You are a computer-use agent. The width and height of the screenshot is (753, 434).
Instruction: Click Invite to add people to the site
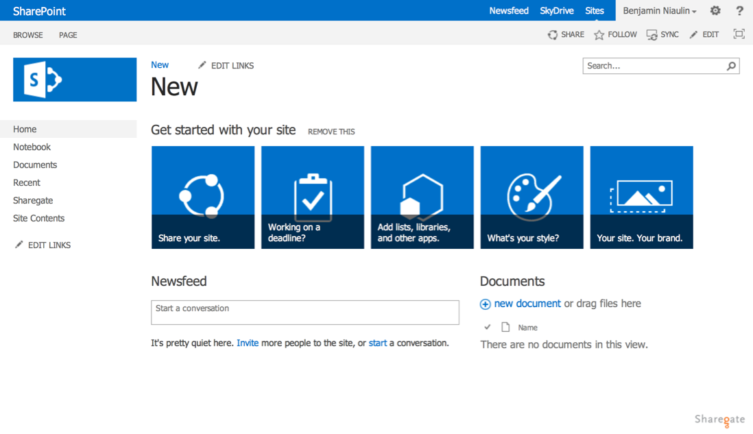click(x=248, y=343)
